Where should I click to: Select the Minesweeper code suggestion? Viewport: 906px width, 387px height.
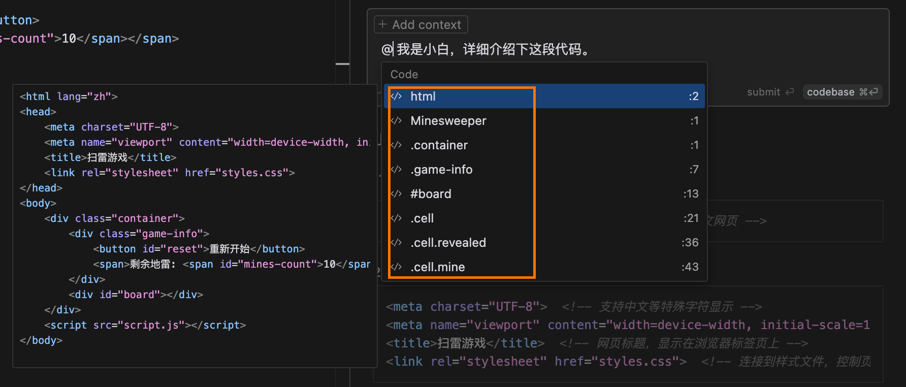coord(544,120)
